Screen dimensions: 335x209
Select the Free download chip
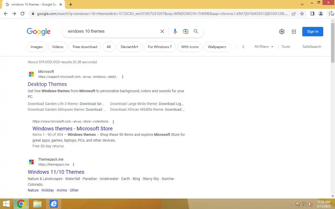click(x=85, y=47)
